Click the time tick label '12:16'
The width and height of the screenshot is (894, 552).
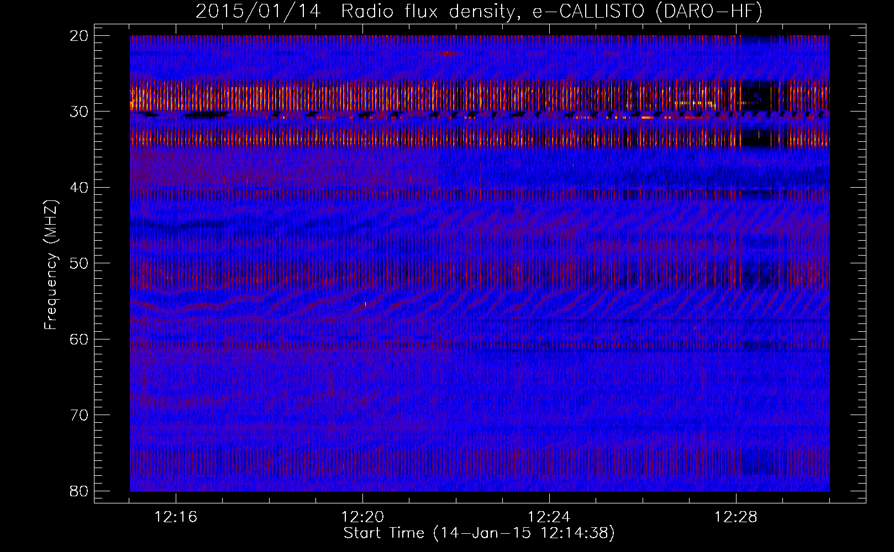[x=176, y=517]
